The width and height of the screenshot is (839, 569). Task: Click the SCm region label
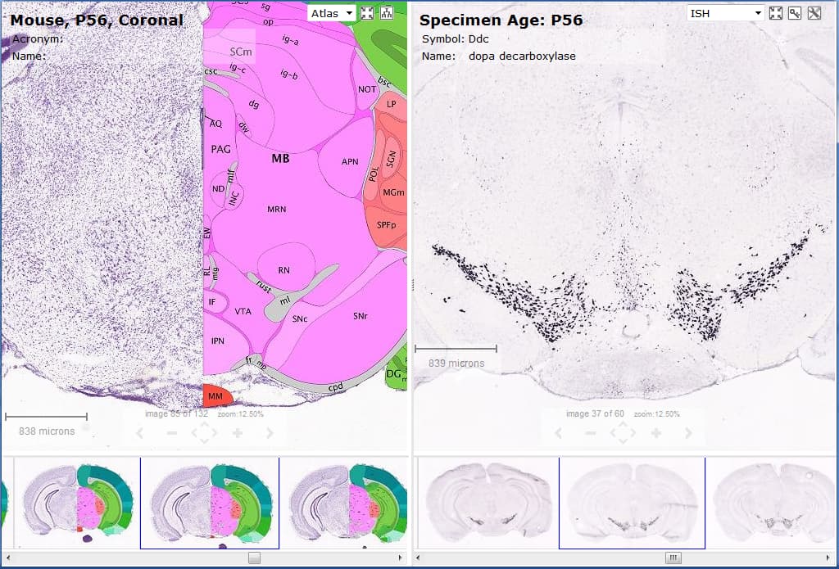click(x=241, y=52)
